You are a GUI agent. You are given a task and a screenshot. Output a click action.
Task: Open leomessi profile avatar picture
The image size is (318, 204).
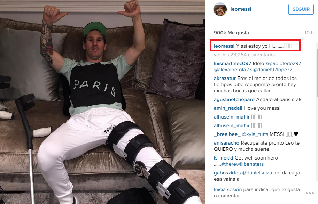(x=220, y=9)
